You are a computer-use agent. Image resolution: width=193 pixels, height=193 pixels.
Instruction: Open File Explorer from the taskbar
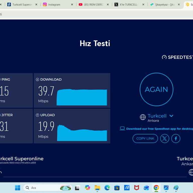(x=97, y=188)
